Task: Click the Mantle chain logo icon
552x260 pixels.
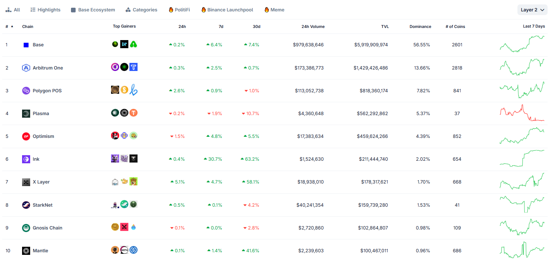Action: 26,250
